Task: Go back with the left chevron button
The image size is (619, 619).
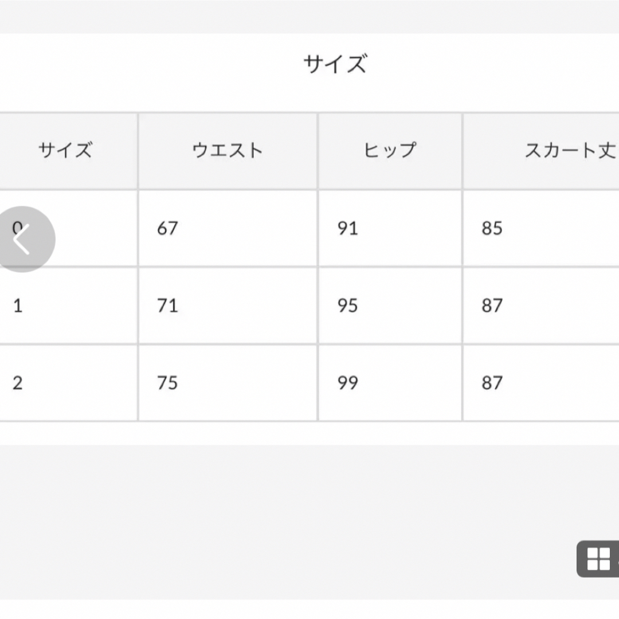Action: click(23, 239)
